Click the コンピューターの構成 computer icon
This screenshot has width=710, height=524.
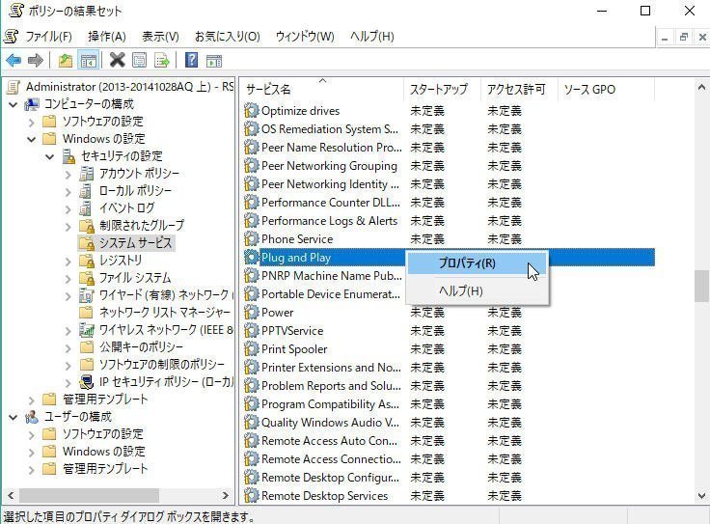tap(31, 104)
